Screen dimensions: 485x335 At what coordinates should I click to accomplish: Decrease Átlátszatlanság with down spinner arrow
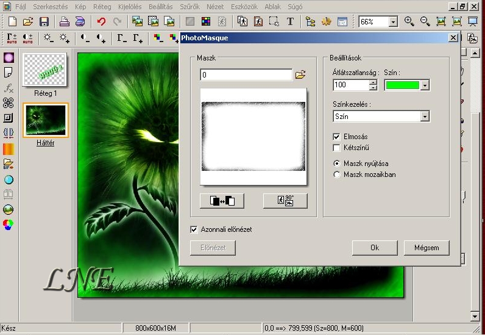point(373,87)
